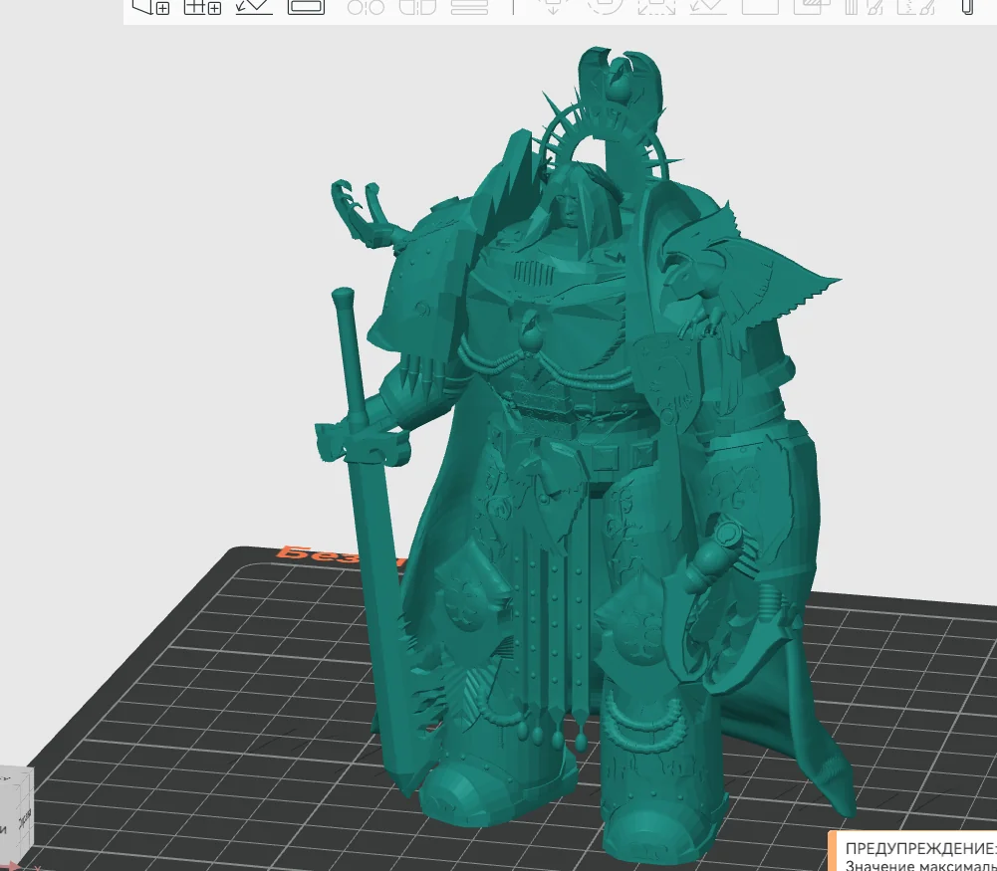Click the paperclip-shaped toolbar icon

coord(966,7)
